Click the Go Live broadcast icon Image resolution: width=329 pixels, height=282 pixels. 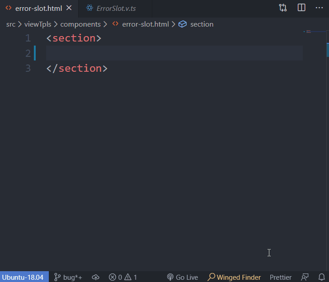170,277
